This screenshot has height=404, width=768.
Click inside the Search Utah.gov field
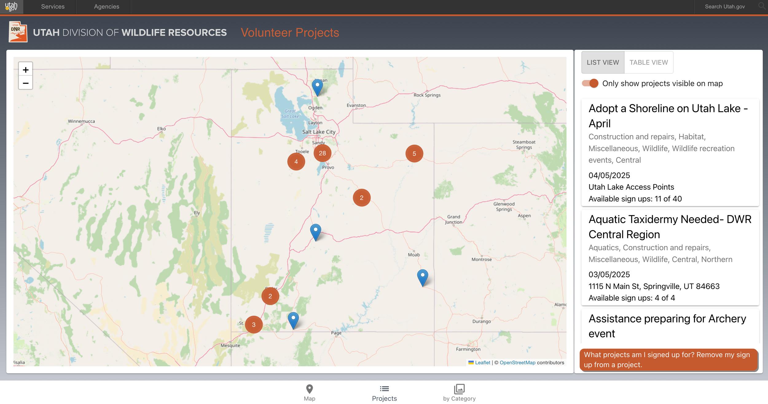724,6
